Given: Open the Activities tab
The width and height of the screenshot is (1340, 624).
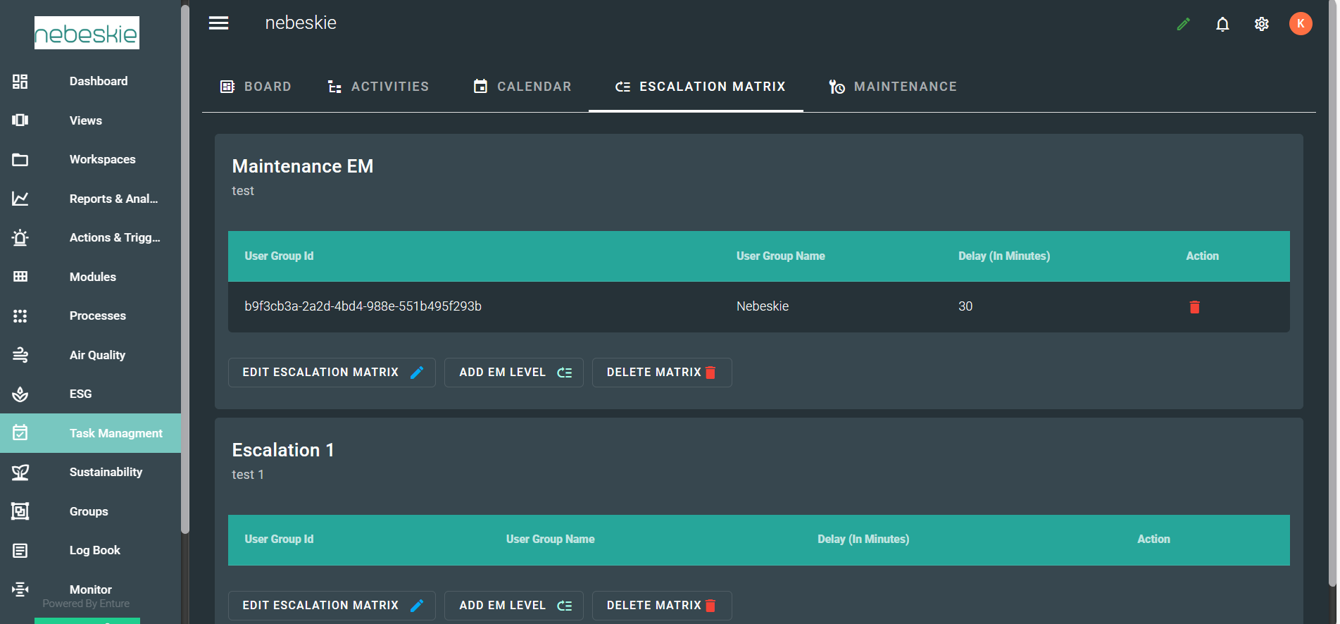Looking at the screenshot, I should tap(378, 87).
